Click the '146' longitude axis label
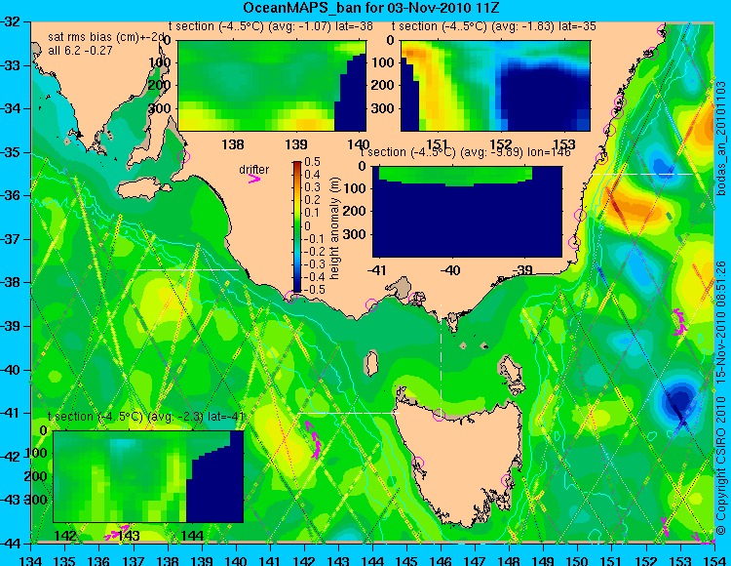 pos(441,560)
